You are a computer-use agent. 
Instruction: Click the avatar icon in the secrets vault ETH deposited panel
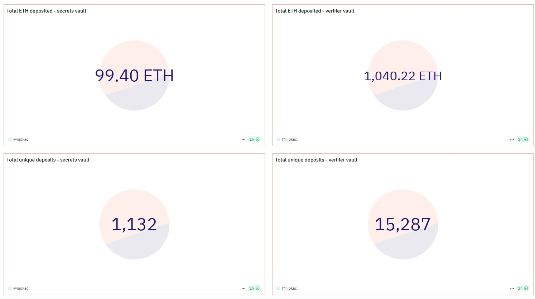pos(10,139)
